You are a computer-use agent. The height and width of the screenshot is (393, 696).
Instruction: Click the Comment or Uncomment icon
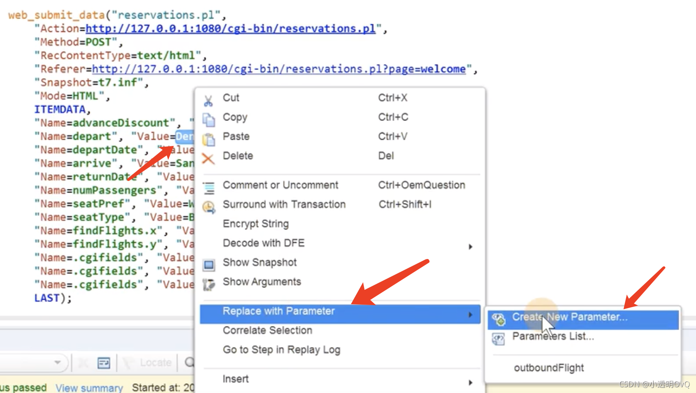pos(209,188)
